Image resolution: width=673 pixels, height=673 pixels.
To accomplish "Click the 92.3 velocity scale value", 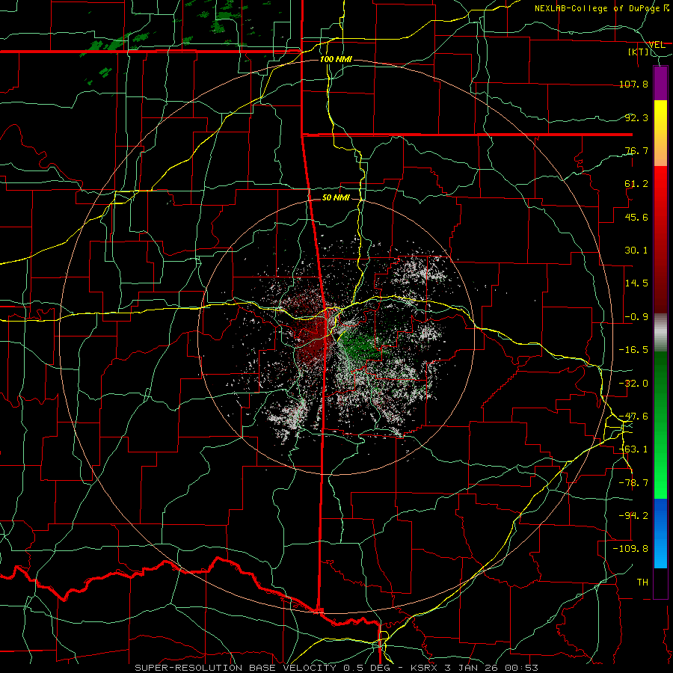I will [x=636, y=117].
